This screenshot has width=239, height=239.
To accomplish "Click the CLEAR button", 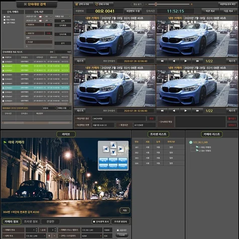I will point(122,235).
